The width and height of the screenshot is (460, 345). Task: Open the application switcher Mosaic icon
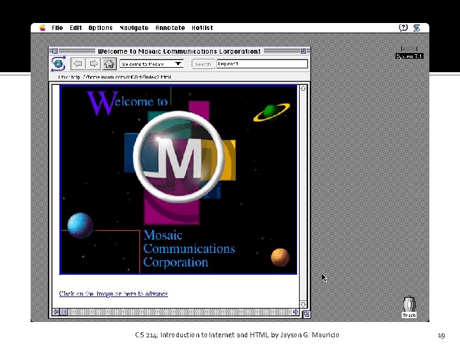click(417, 28)
